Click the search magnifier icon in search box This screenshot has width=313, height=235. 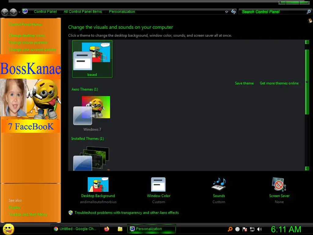pos(309,12)
